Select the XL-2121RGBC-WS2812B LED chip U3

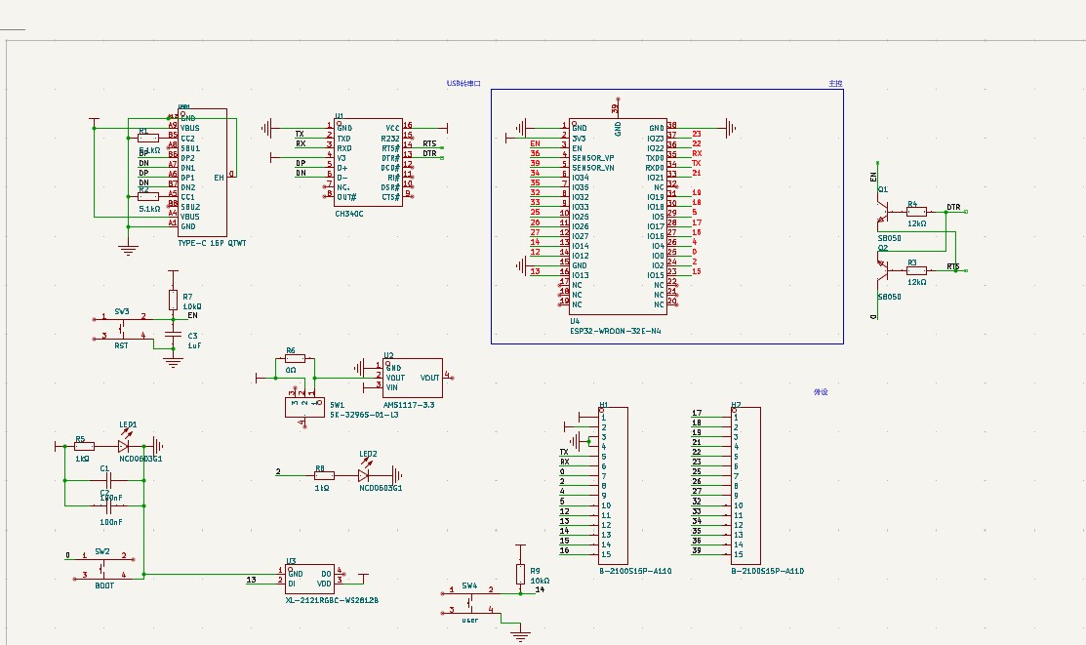tap(308, 578)
